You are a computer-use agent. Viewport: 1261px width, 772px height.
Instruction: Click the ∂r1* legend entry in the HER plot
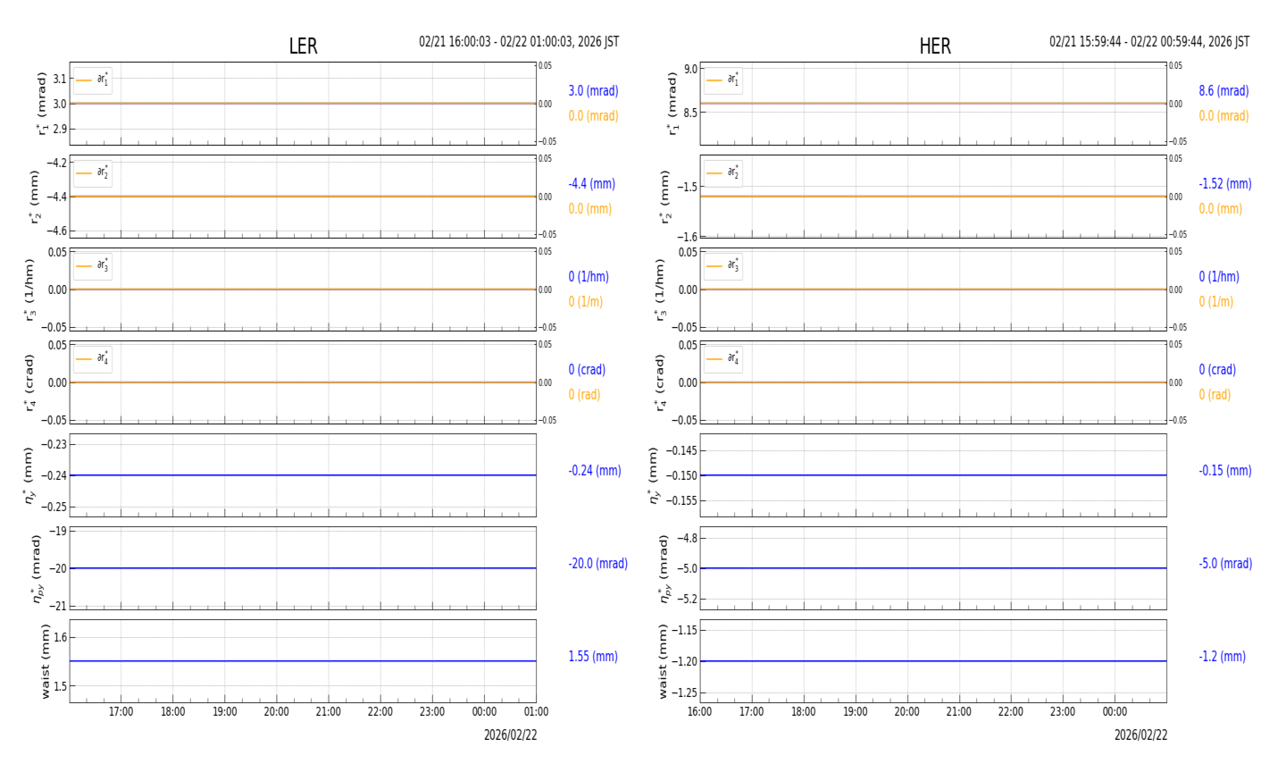723,80
